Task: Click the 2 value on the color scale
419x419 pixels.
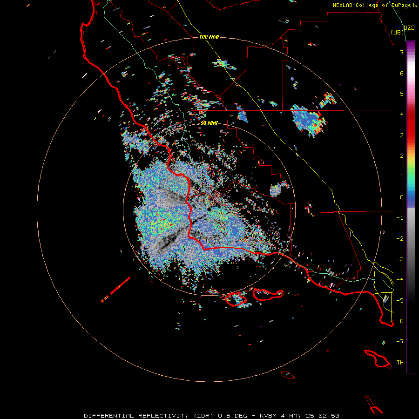Action: [x=402, y=156]
